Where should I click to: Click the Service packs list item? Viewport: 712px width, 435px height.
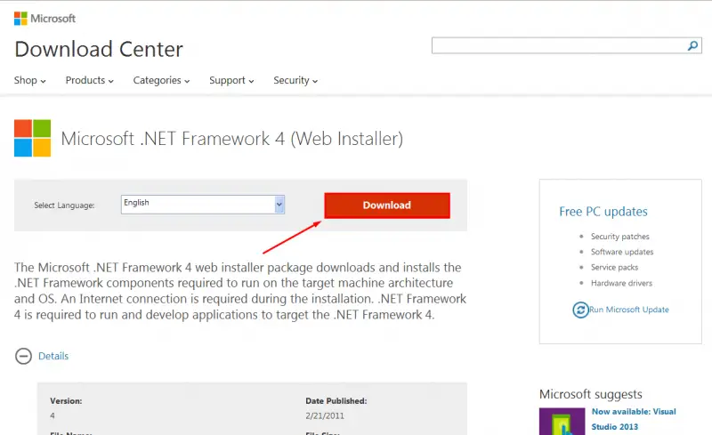[x=614, y=268]
